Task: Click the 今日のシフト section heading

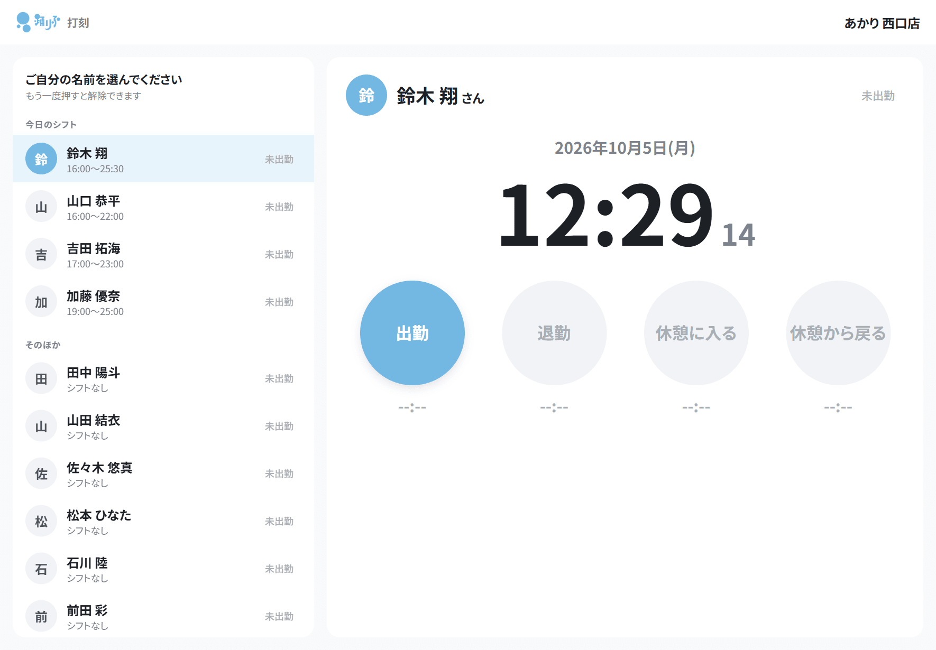Action: point(51,124)
